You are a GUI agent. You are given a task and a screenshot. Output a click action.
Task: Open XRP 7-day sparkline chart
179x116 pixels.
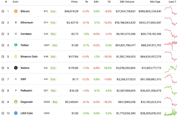(x=170, y=79)
